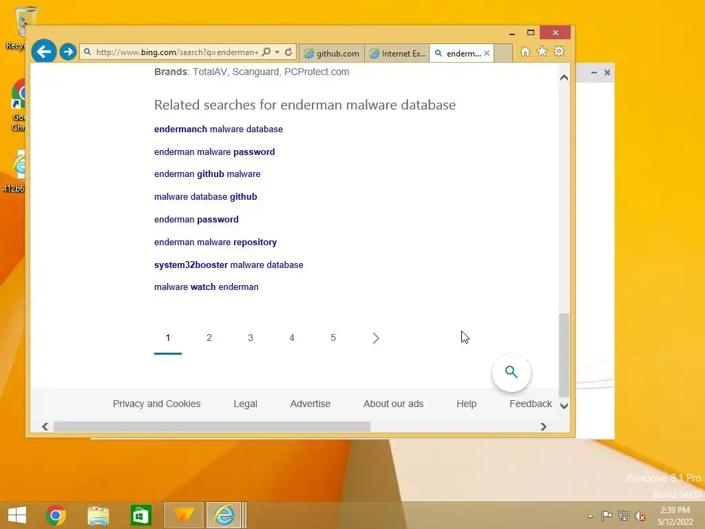This screenshot has height=529, width=705.
Task: Open the taskbar clock showing 2:39 PM
Action: click(675, 516)
